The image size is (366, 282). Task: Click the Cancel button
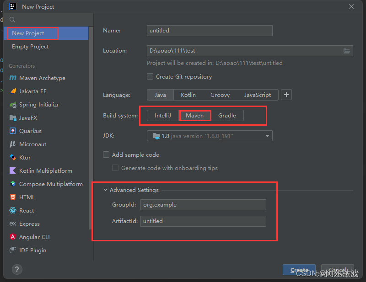click(338, 270)
